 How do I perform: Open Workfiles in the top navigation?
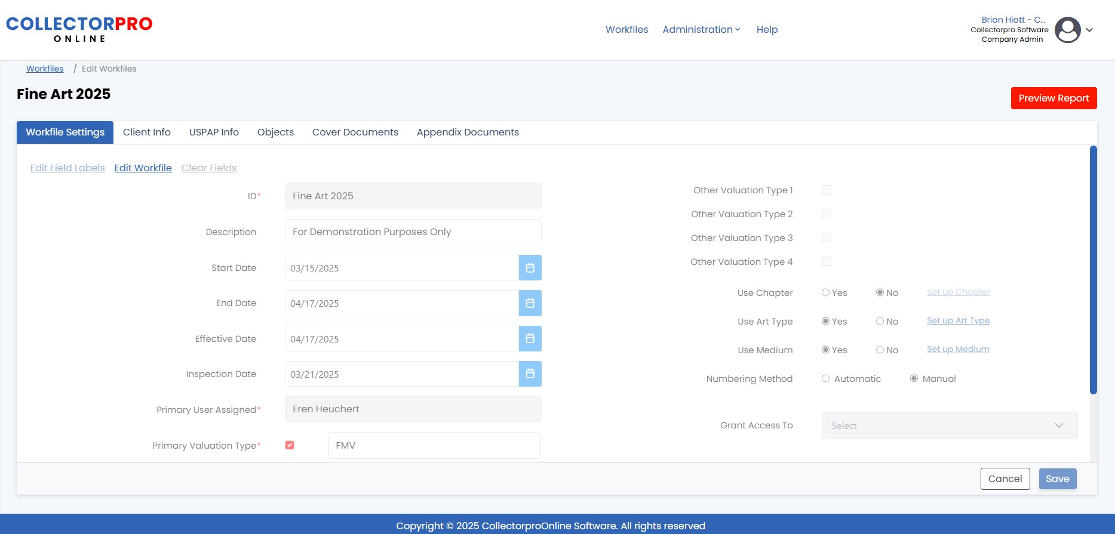coord(626,29)
